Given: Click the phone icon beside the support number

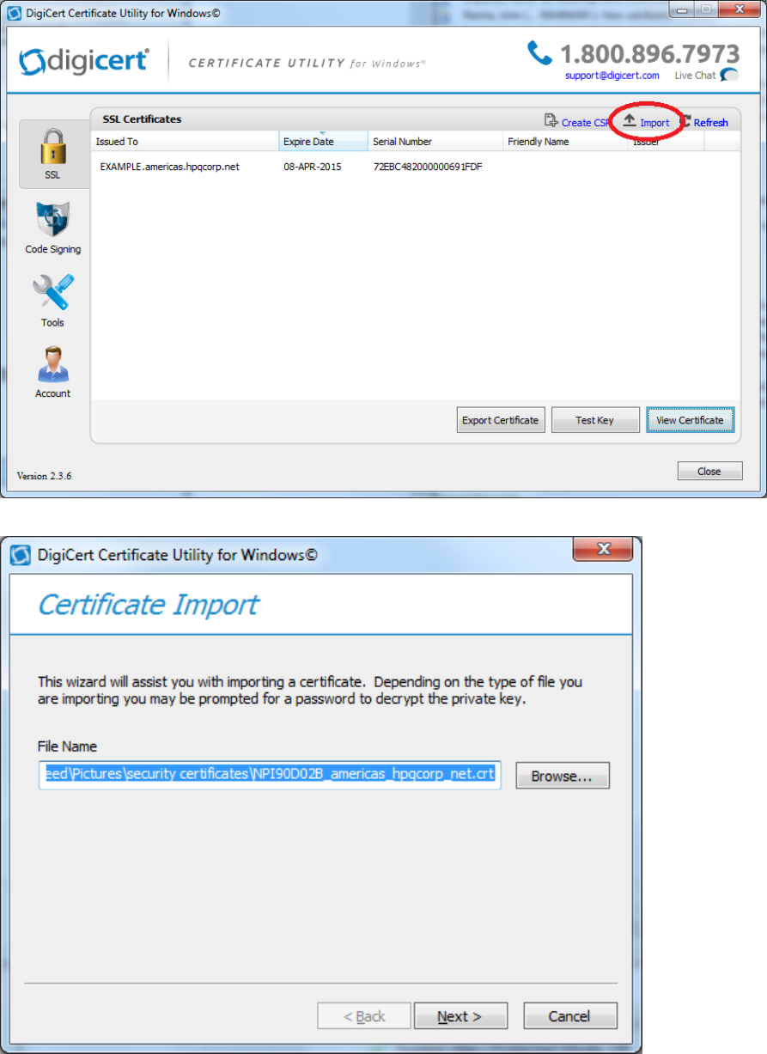Looking at the screenshot, I should (x=539, y=53).
